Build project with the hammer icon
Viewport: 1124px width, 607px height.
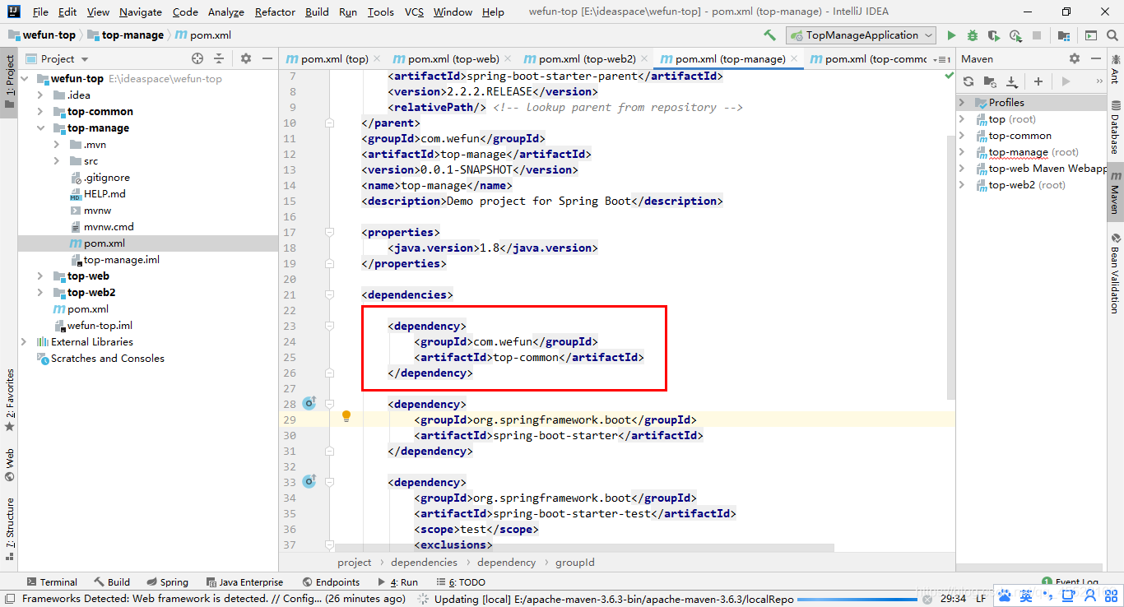coord(769,35)
